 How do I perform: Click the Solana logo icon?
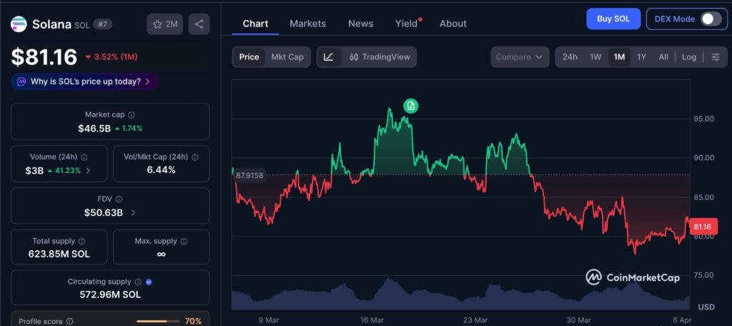19,24
